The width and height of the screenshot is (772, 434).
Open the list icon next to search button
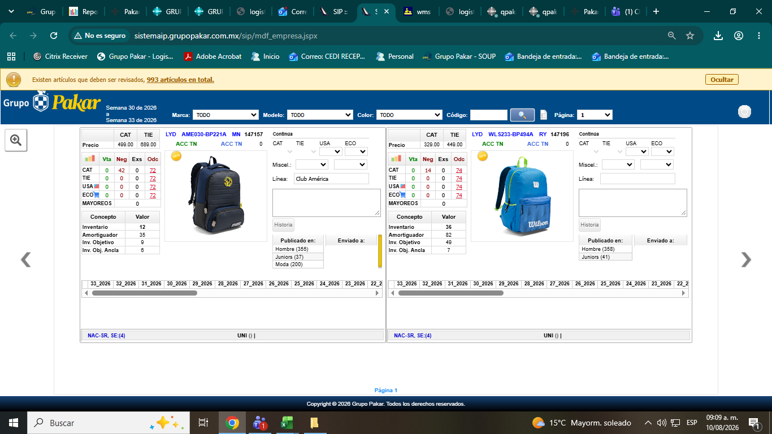[544, 115]
